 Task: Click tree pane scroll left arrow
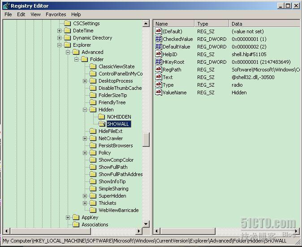[x=7, y=231]
